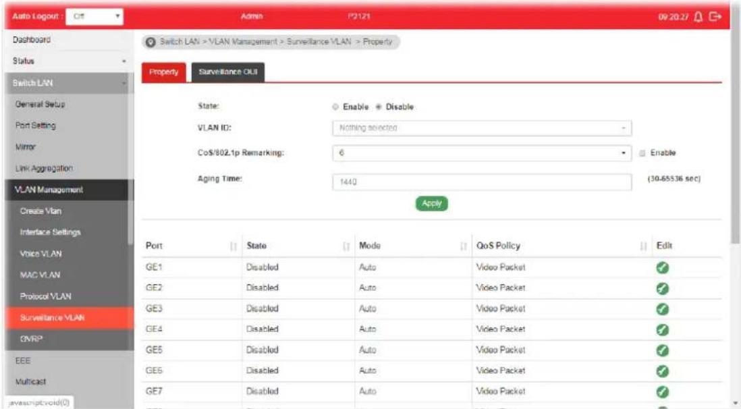The image size is (741, 409).
Task: Click the green Apply button
Action: coord(431,203)
